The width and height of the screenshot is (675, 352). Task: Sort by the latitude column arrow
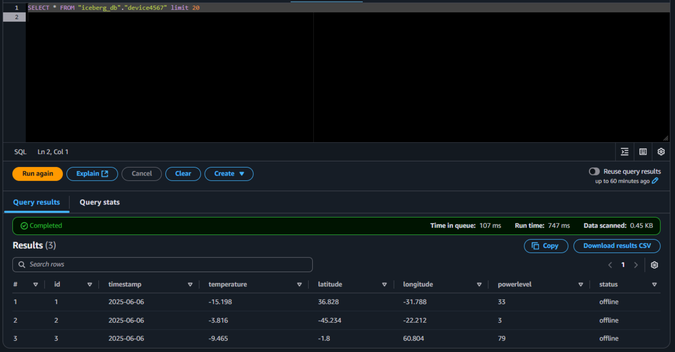[384, 285]
